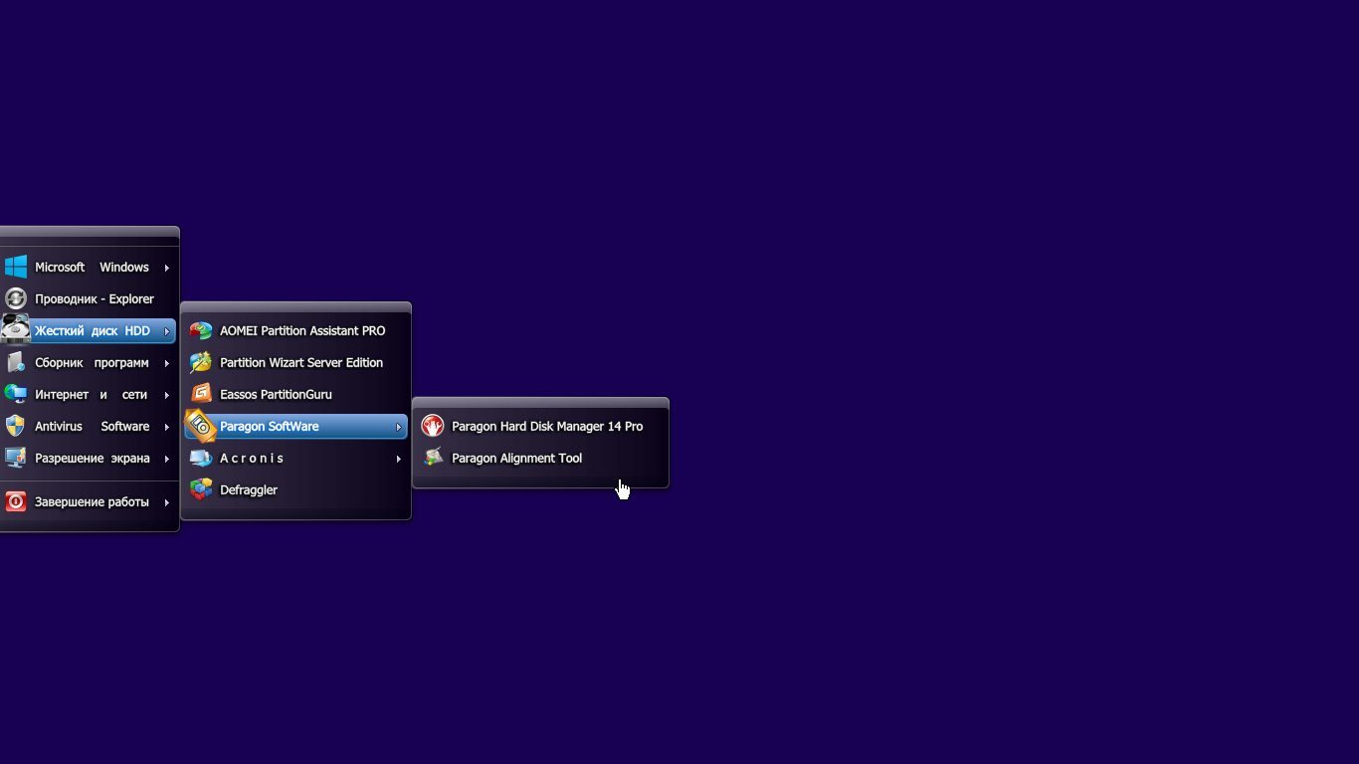Screen dimensions: 1359x764
Task: Open the Разрешение экрана menu
Action: click(x=89, y=458)
